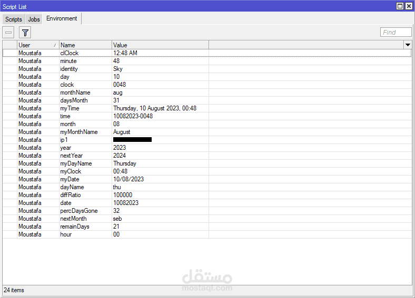Click the value 31 in daysMonth row
Viewport: 415px width, 298px height.
116,100
